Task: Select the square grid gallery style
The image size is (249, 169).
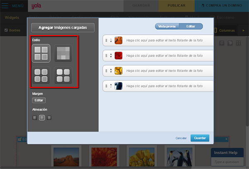Action: pos(41,53)
